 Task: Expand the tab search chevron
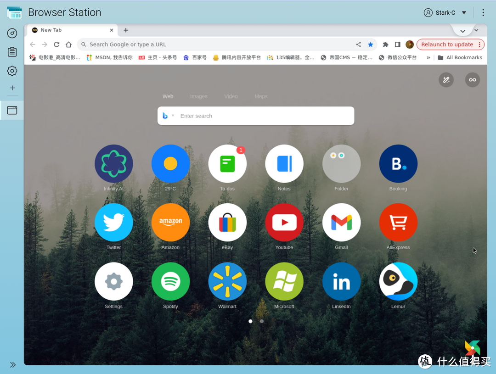[x=476, y=30]
